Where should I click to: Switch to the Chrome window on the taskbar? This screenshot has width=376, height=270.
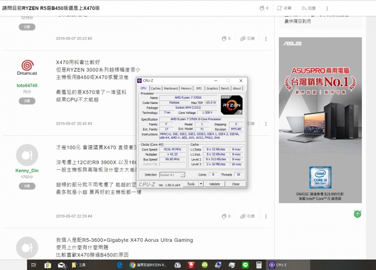coord(148,265)
